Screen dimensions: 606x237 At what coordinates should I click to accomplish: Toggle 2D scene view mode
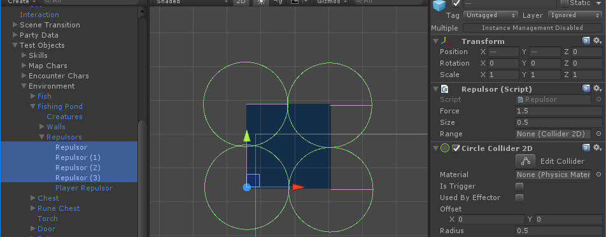coord(241,2)
